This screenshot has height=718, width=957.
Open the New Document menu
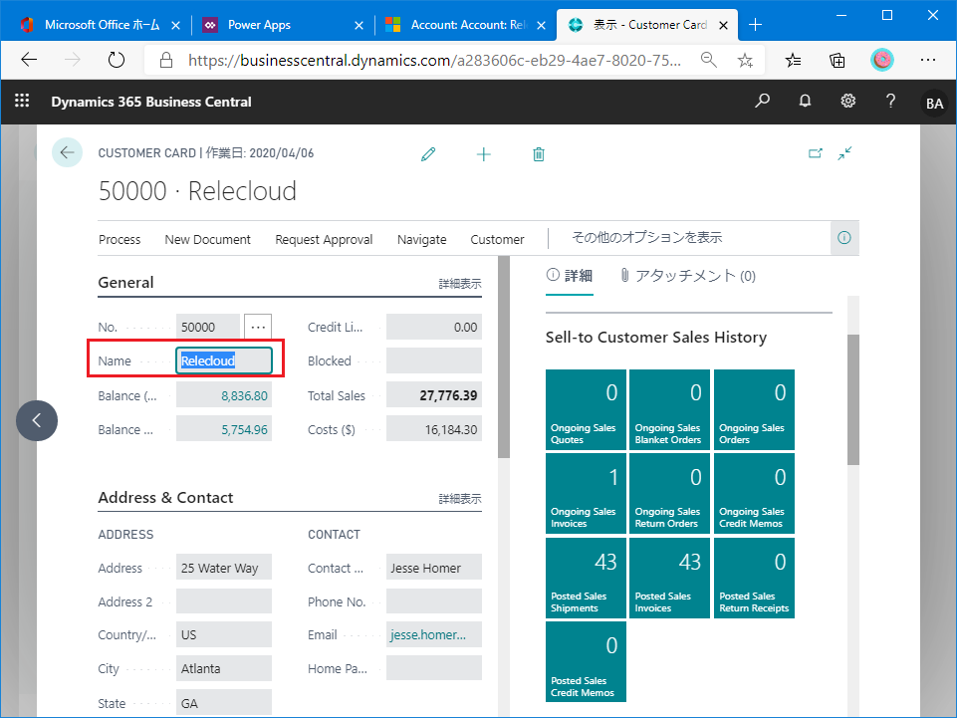[207, 239]
